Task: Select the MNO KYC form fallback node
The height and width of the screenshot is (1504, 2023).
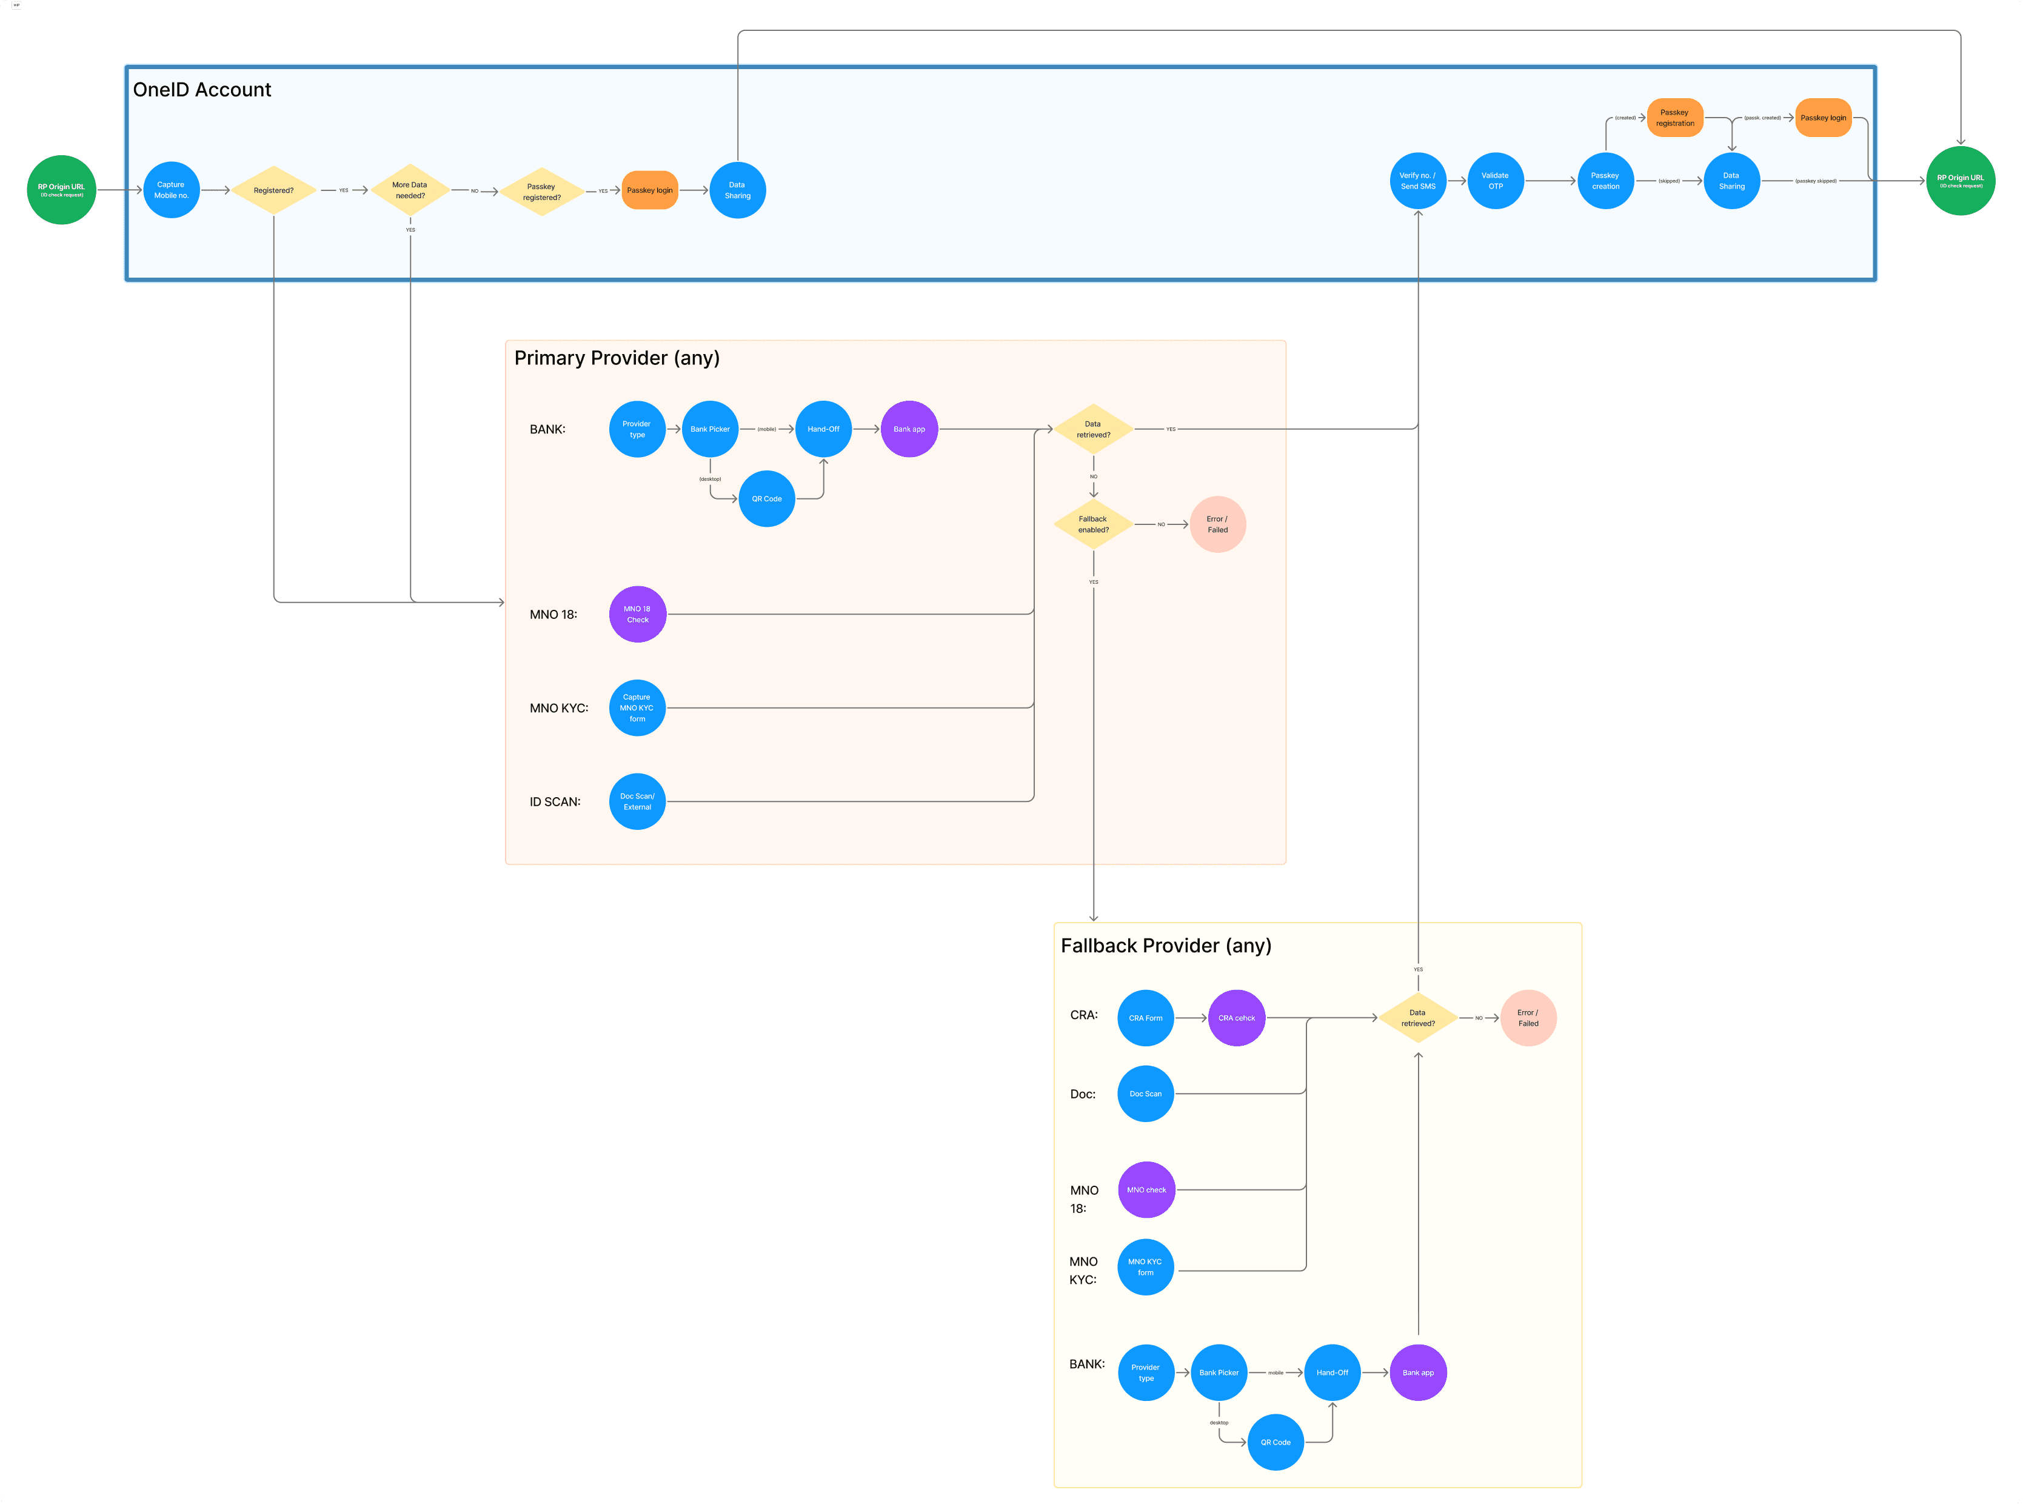Action: [1145, 1268]
